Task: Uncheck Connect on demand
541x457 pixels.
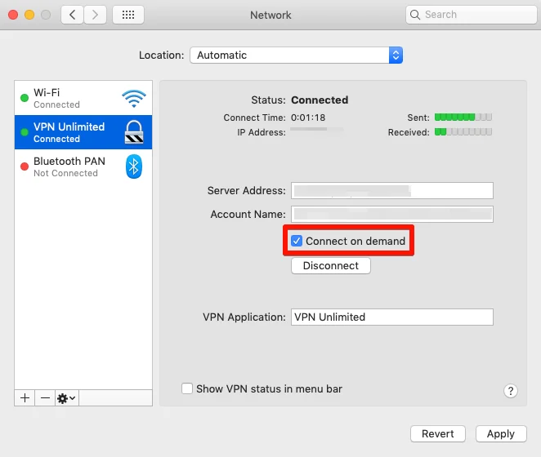Action: [297, 241]
